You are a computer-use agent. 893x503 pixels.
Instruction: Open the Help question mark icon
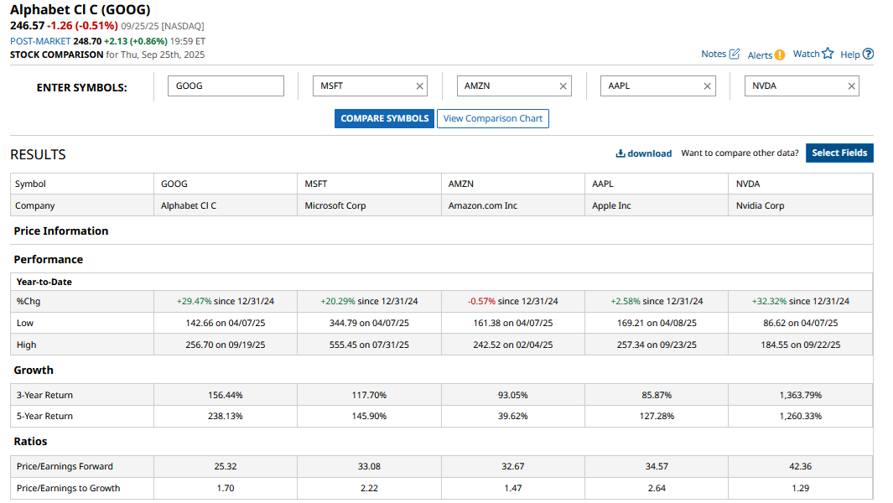pyautogui.click(x=868, y=54)
